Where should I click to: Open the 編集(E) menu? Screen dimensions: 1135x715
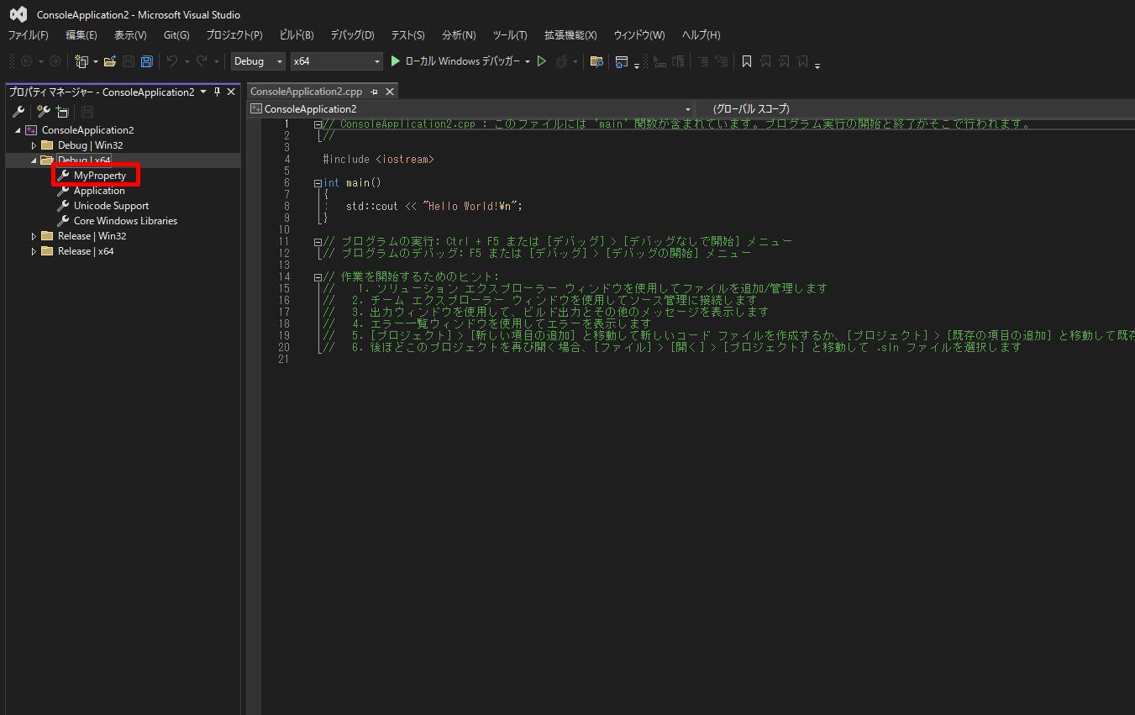click(81, 35)
